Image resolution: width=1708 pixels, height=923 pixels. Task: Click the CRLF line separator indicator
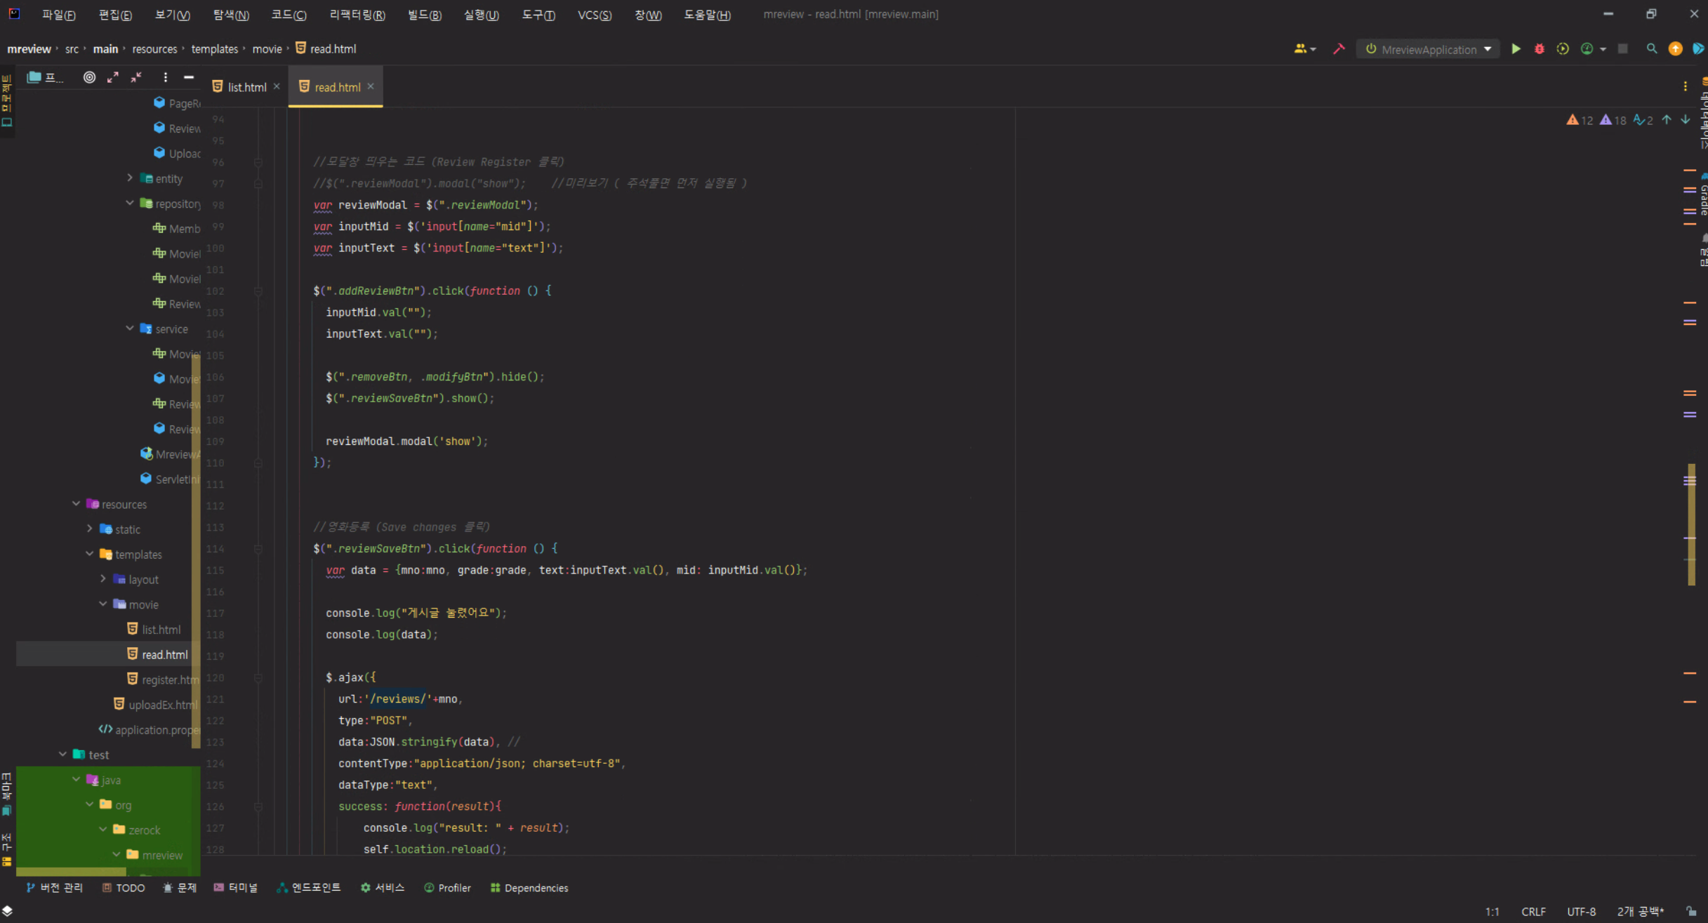pos(1532,912)
